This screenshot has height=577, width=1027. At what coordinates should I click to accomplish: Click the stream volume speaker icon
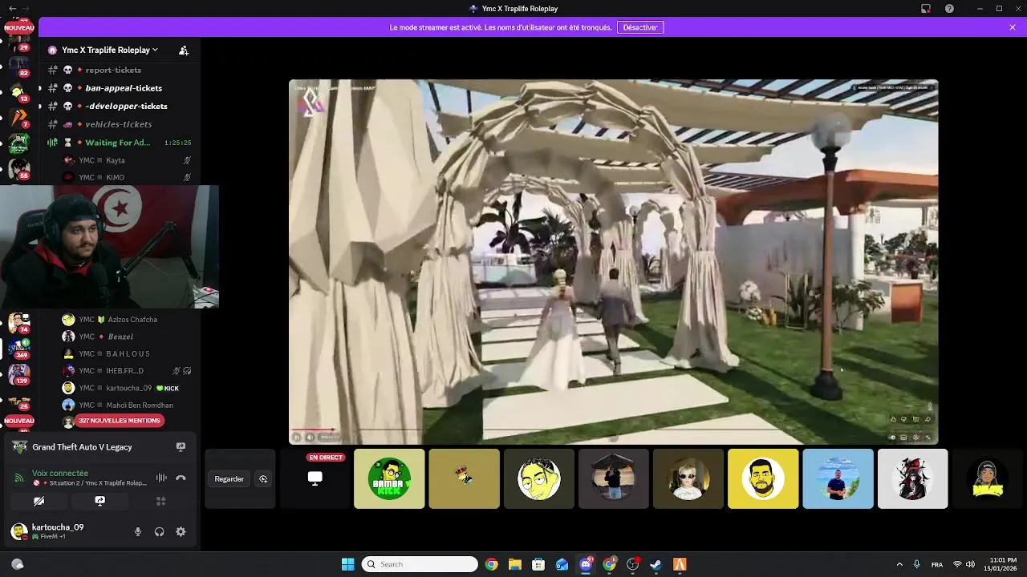(x=310, y=438)
